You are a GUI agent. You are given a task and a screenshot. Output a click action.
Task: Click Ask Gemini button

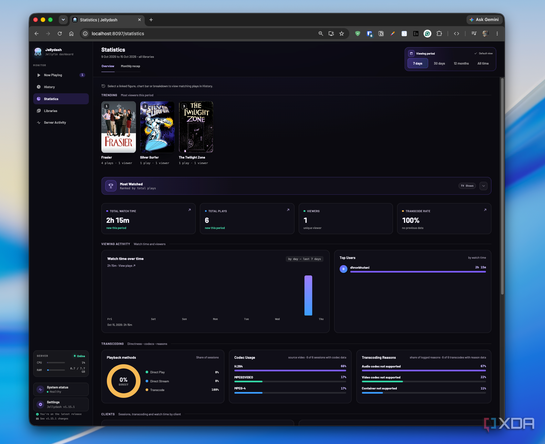pos(484,20)
